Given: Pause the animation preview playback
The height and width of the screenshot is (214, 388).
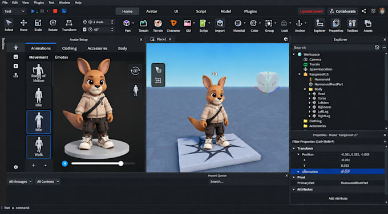Looking at the screenshot, I should pyautogui.click(x=64, y=163).
